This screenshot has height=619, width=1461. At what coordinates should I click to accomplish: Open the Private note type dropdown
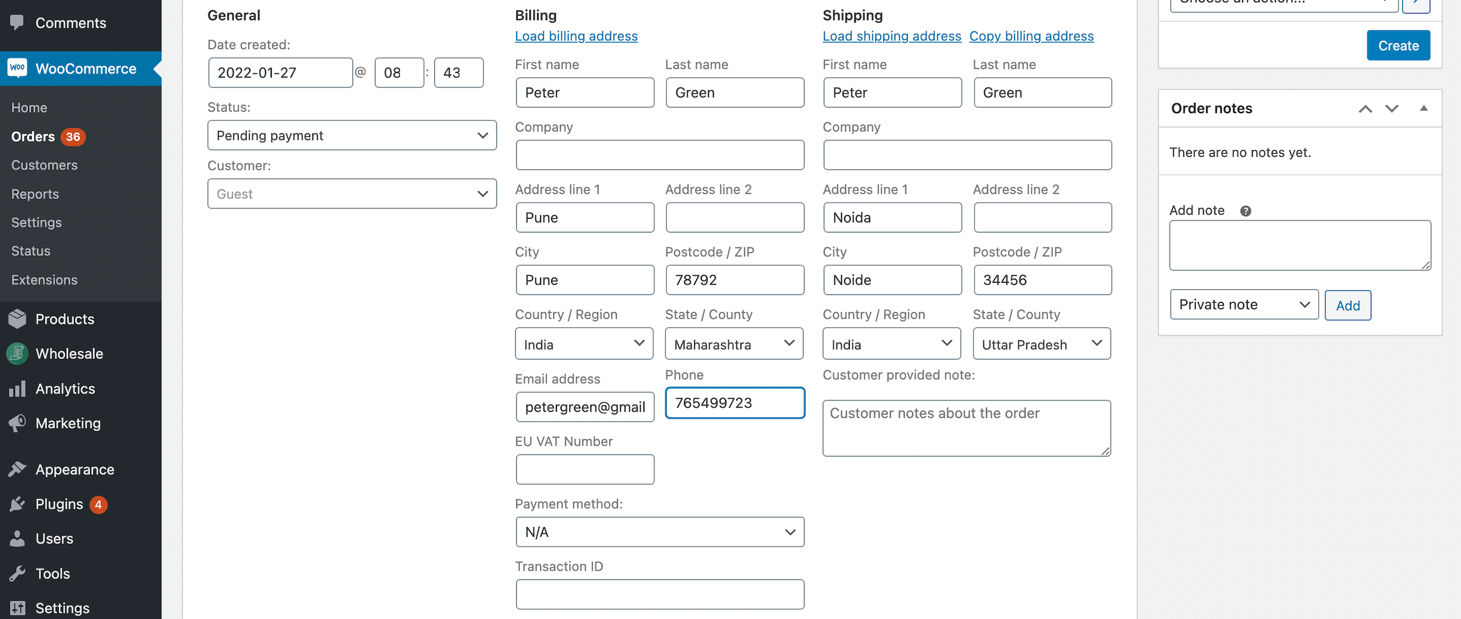coord(1244,304)
